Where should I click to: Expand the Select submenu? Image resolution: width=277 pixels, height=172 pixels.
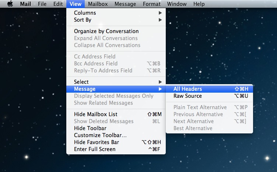coord(116,82)
